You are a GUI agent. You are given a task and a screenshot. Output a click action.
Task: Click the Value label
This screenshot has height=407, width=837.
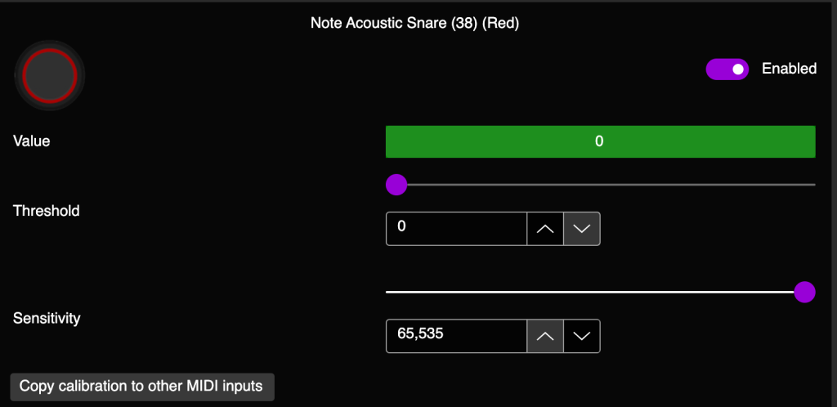pos(32,141)
